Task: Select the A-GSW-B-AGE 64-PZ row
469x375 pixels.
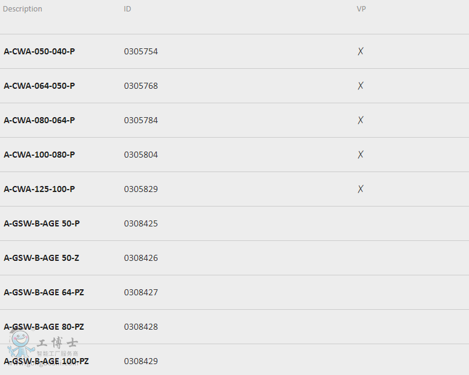Action: (235, 292)
